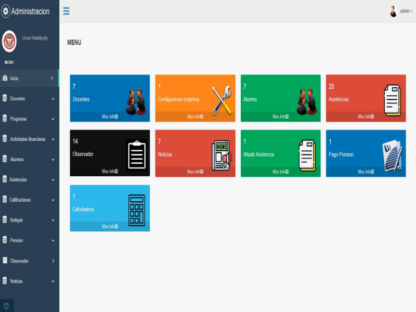Click the calculator icon on Calculadora card

[x=137, y=210]
